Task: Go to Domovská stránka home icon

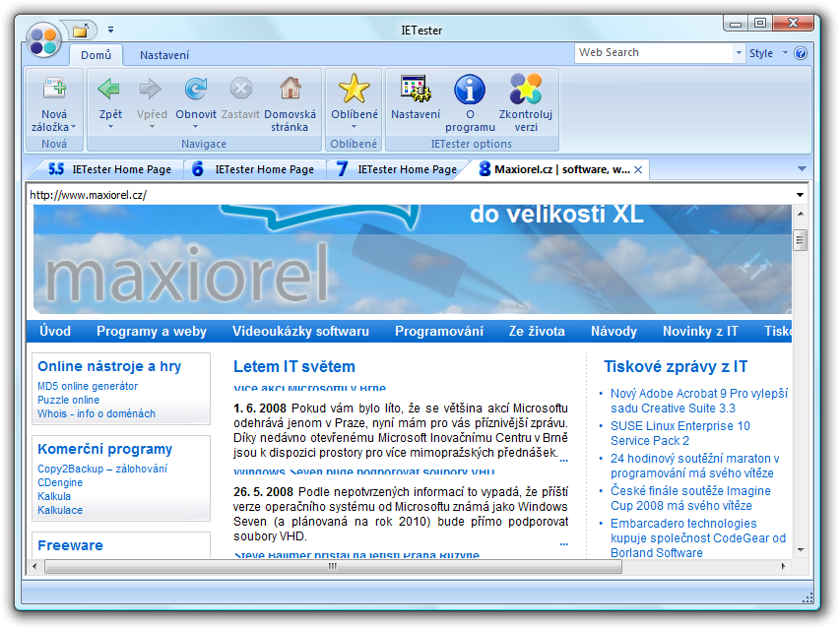Action: click(x=290, y=89)
